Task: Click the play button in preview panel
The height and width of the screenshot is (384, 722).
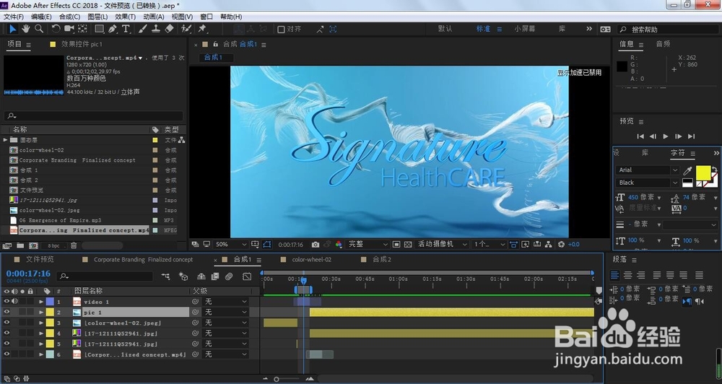Action: tap(666, 136)
